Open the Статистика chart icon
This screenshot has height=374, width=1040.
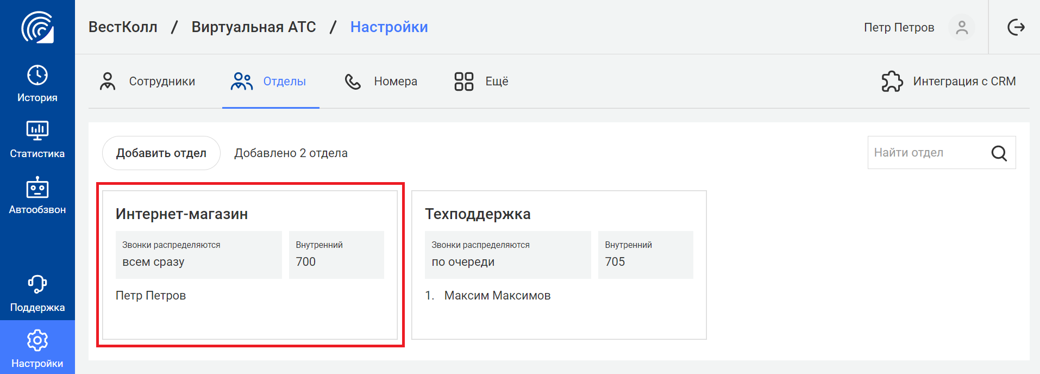37,130
